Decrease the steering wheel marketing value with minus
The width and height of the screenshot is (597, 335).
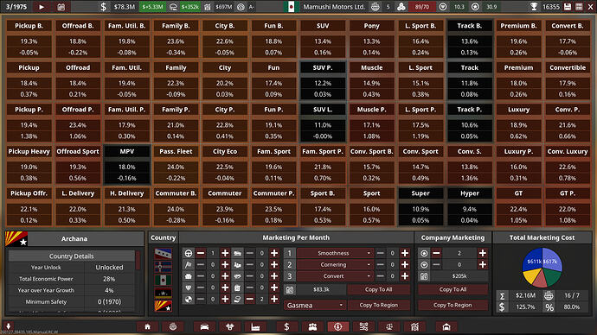201,253
